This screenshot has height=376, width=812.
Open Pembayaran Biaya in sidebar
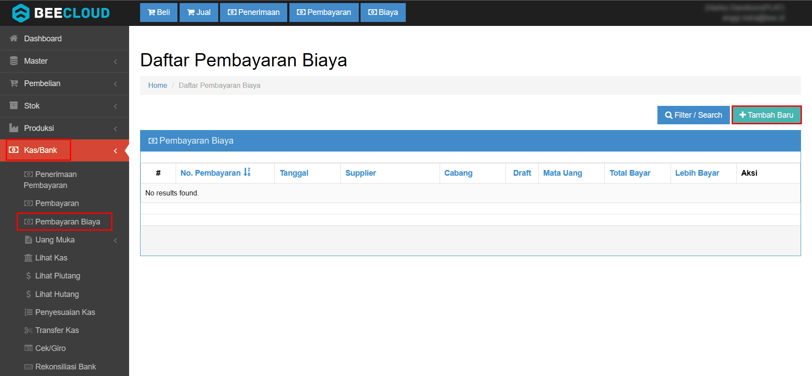point(67,222)
